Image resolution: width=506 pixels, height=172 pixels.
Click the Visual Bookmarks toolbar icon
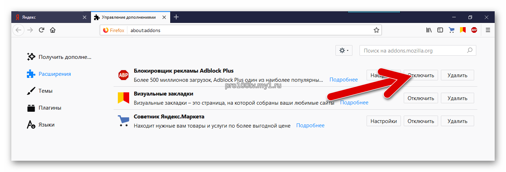[x=462, y=30]
